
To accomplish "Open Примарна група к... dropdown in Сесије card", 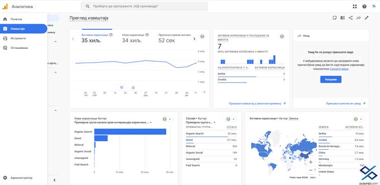I will (x=200, y=122).
